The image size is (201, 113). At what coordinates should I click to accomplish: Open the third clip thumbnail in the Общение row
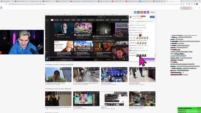pyautogui.click(x=114, y=99)
